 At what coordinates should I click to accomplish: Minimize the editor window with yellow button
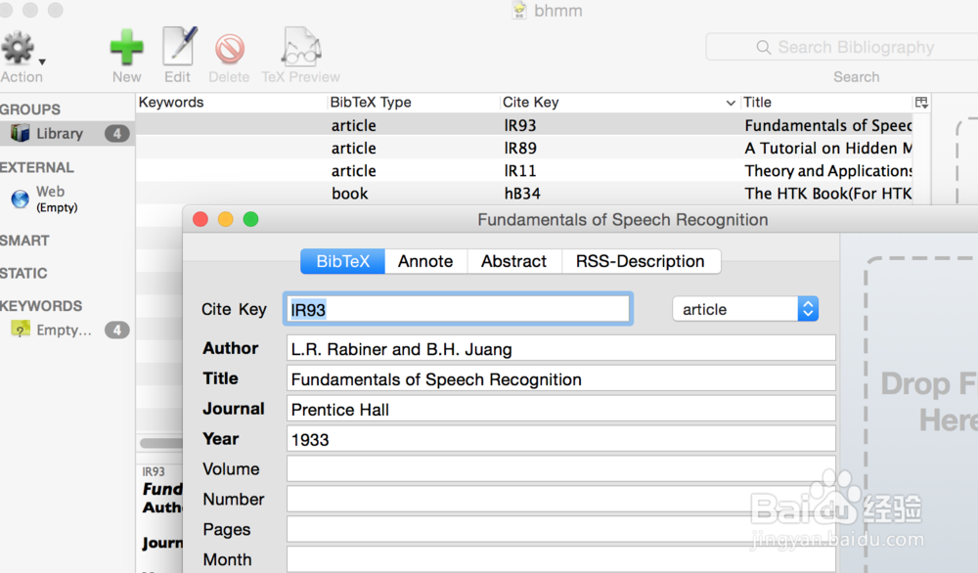click(x=225, y=219)
